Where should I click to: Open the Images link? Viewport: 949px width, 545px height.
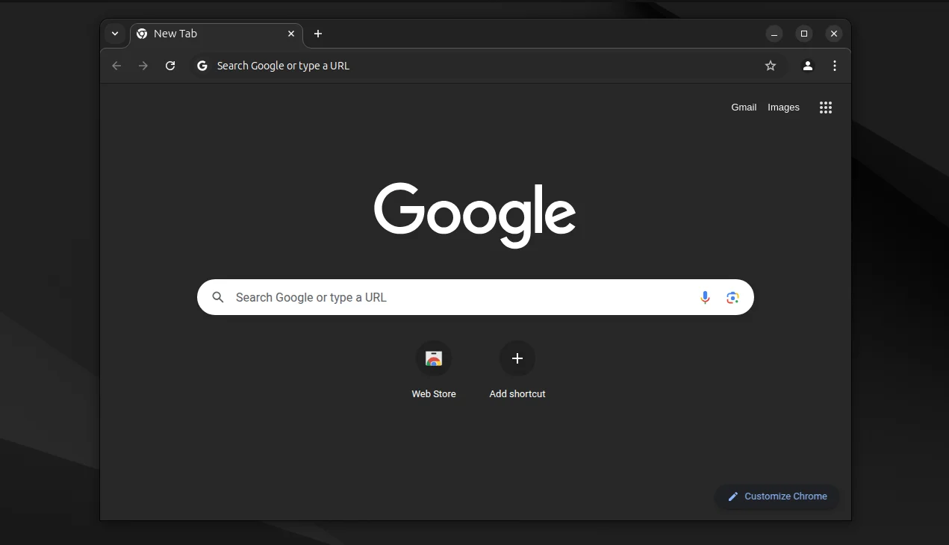point(783,108)
